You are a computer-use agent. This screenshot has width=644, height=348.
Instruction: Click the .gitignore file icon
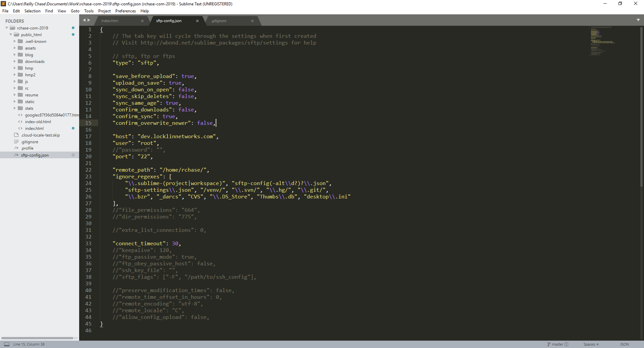click(x=16, y=142)
